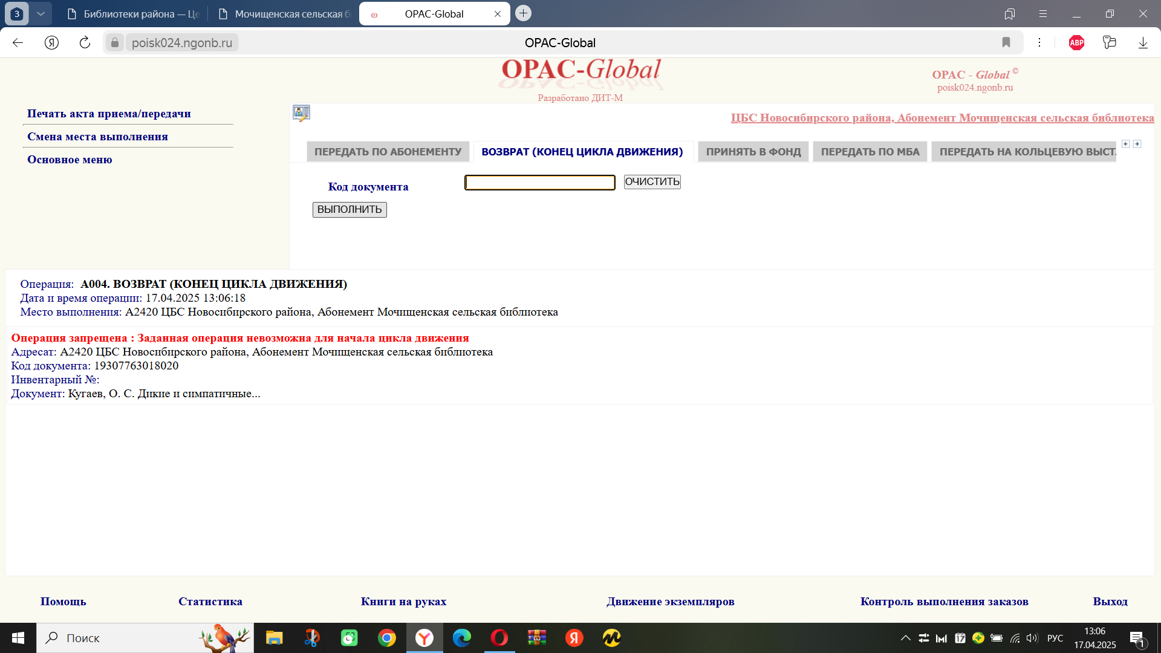Open the browser hamburger menu
The image size is (1161, 653).
click(x=1043, y=13)
